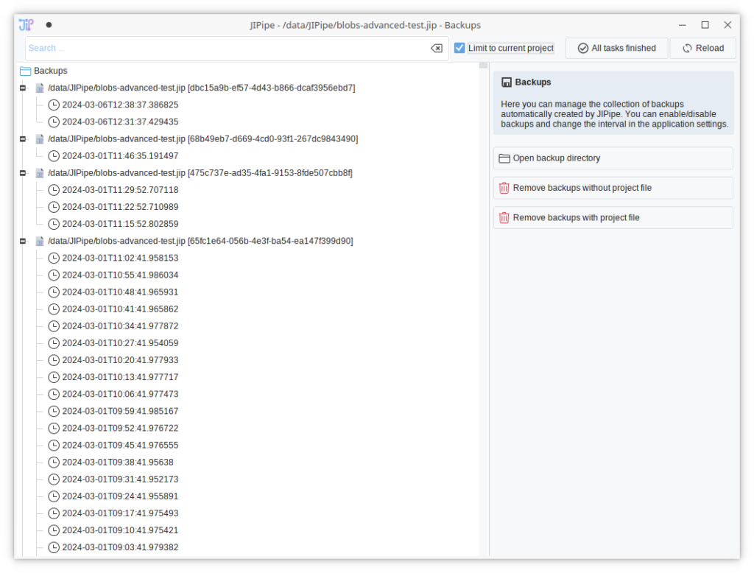Click Open backup directory button
754x573 pixels.
point(613,158)
